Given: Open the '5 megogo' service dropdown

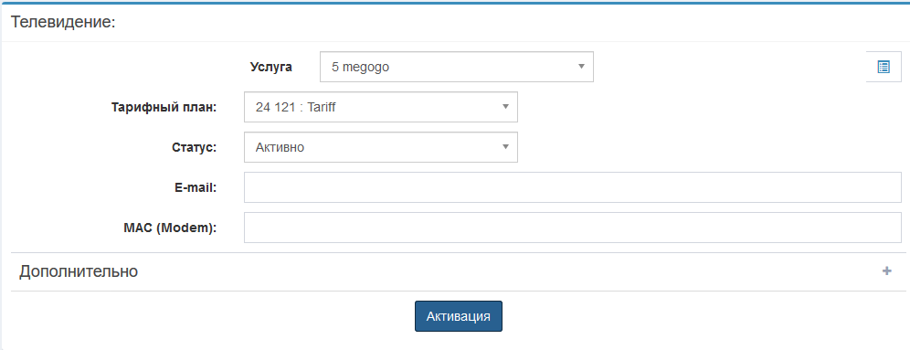Looking at the screenshot, I should (x=457, y=67).
